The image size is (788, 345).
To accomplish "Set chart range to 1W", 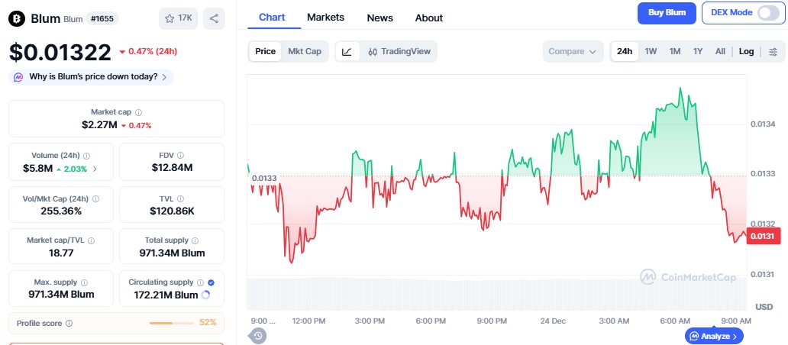I will point(651,51).
